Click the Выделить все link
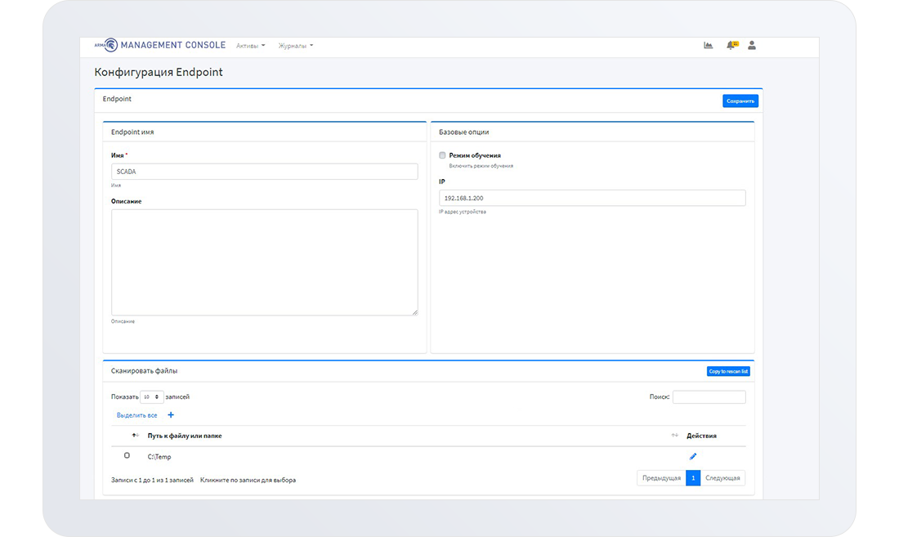The image size is (899, 537). click(x=137, y=415)
